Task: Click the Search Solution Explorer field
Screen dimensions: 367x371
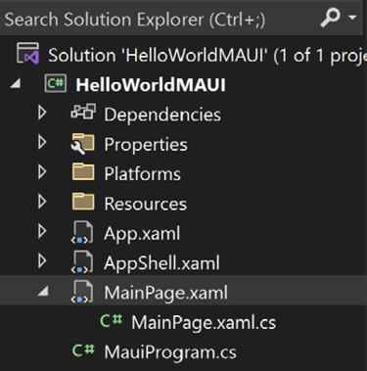Action: coord(181,19)
